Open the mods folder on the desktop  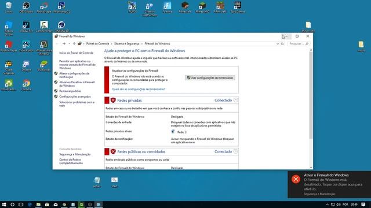[361, 46]
